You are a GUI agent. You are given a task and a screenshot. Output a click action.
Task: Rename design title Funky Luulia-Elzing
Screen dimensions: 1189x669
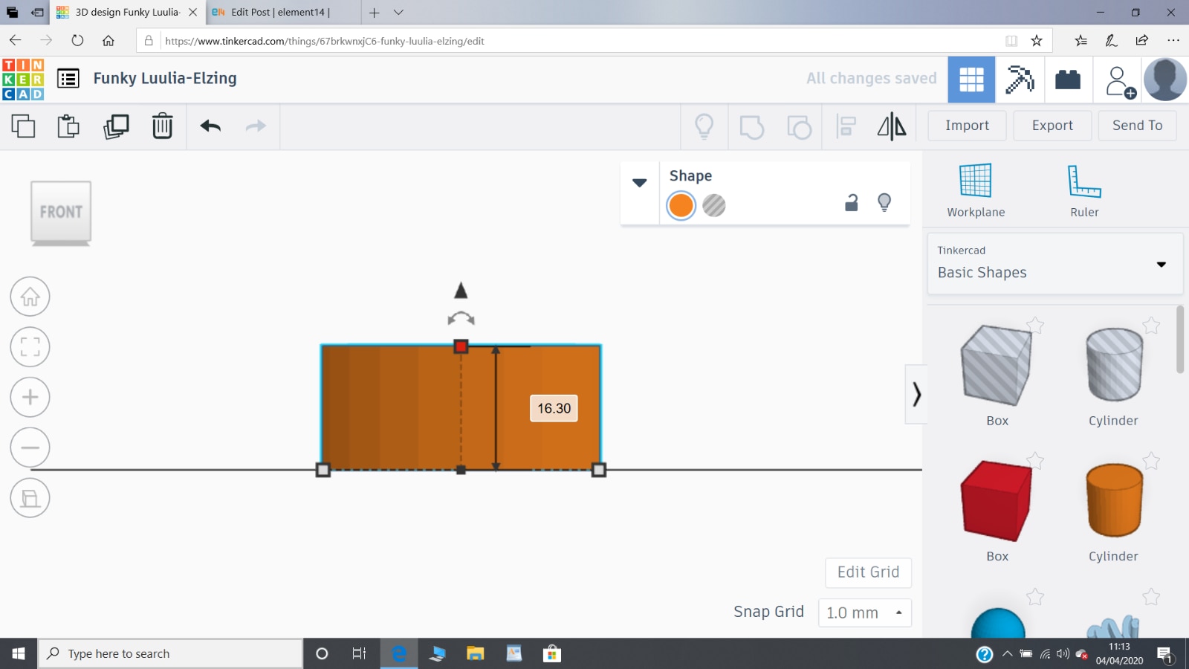[165, 78]
